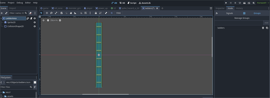The width and height of the screenshot is (270, 98).
Task: Activate the Pan Mode hand tool
Action: coord(71,13)
